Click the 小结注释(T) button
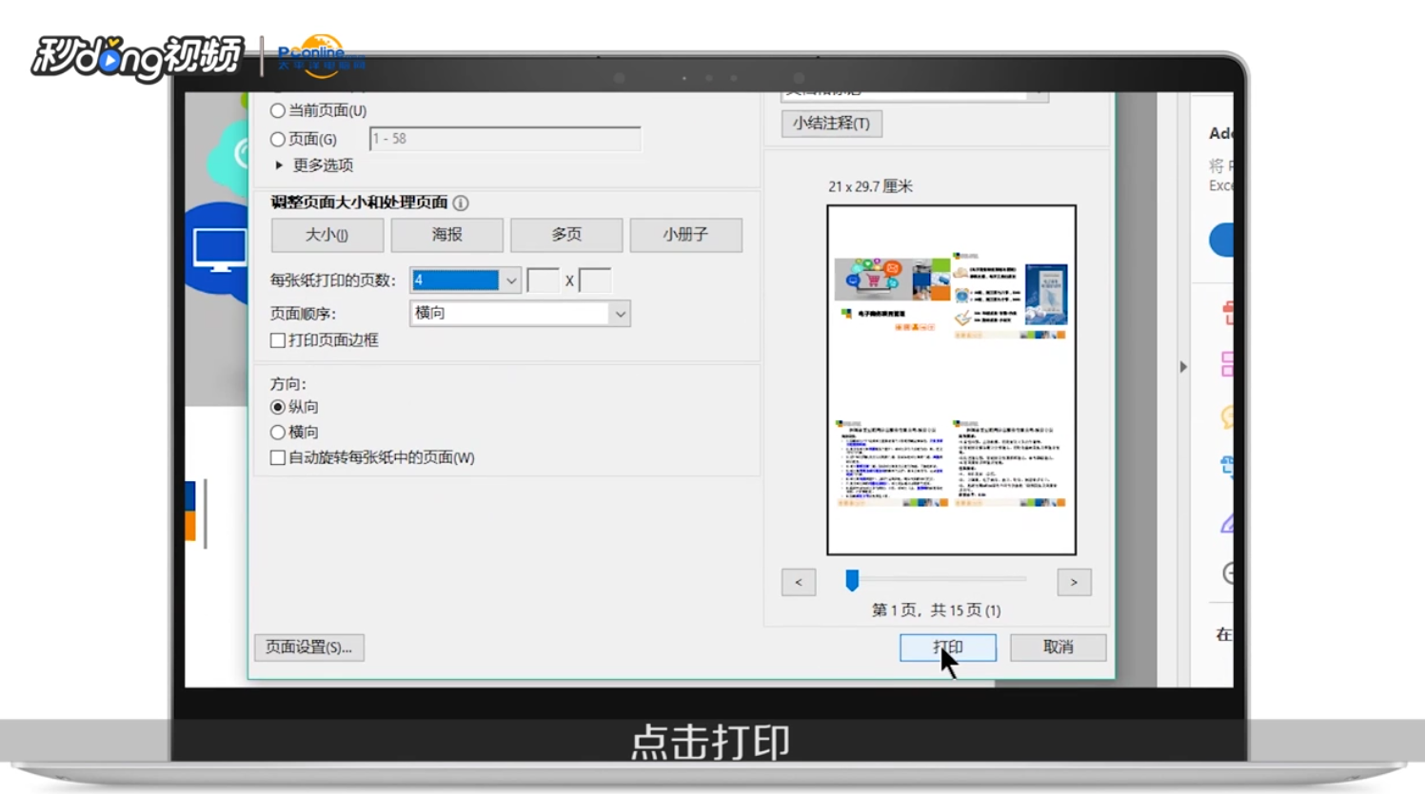The height and width of the screenshot is (794, 1425). 832,124
